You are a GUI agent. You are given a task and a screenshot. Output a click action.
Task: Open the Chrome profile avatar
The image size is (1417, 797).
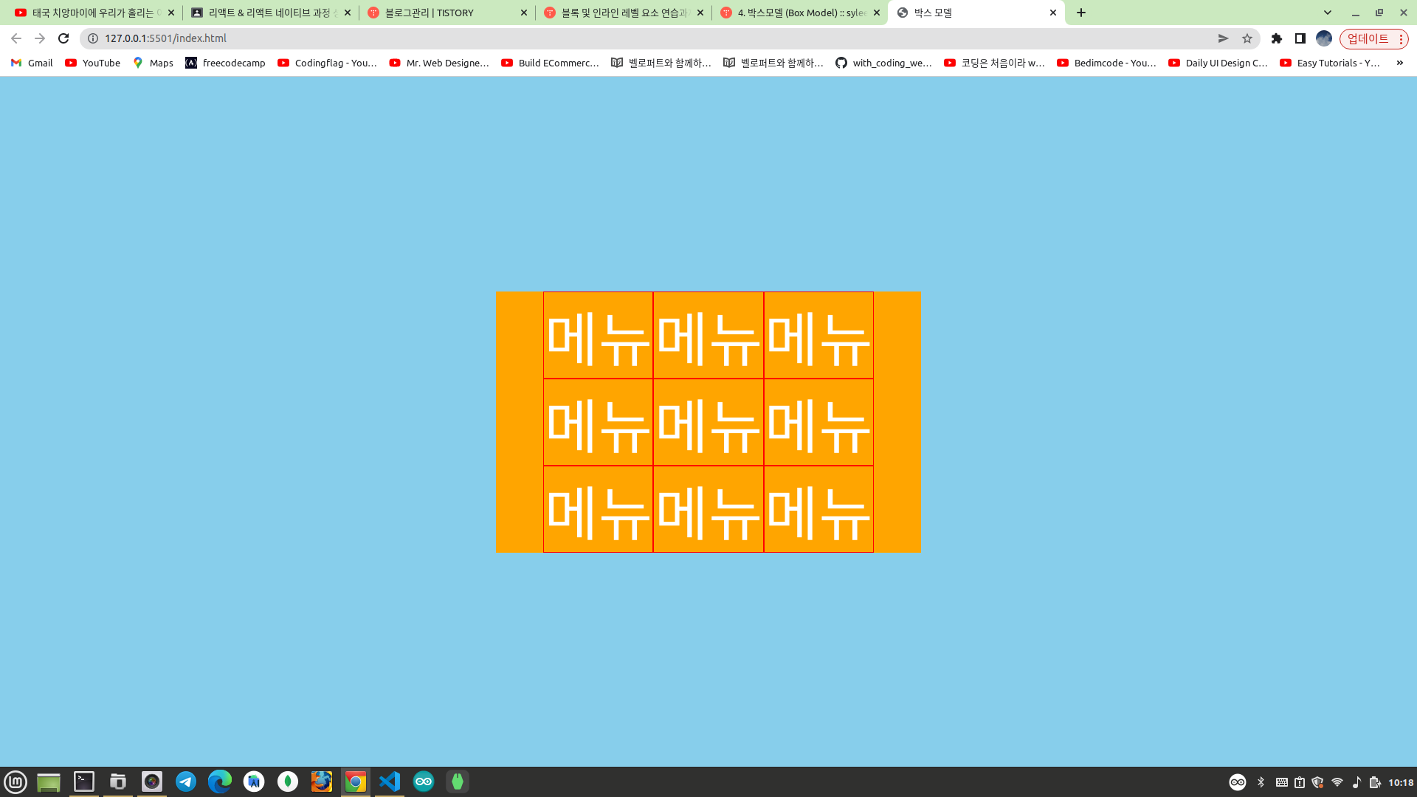click(x=1324, y=38)
